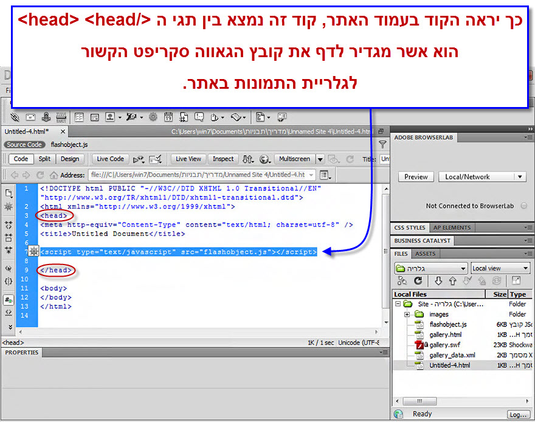Insert a Table from the toolbar
Screen dimensions: 535x422
(79, 117)
